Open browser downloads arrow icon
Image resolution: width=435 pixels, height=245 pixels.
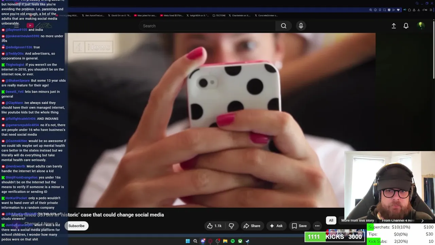(419, 10)
